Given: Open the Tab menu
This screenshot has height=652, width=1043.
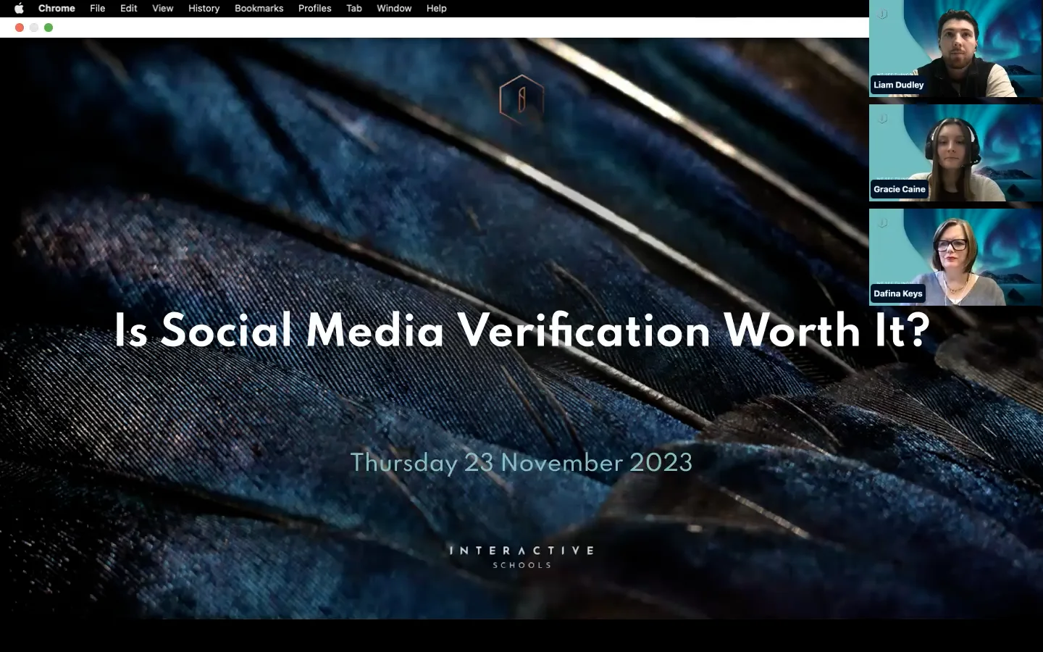Looking at the screenshot, I should (x=354, y=8).
